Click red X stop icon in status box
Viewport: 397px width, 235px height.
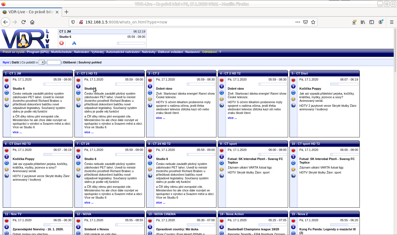pos(61,43)
